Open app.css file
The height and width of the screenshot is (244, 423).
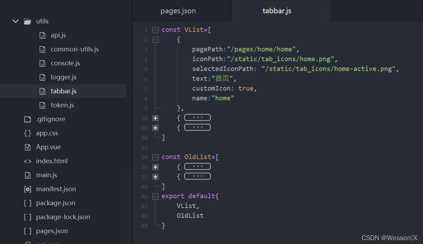pyautogui.click(x=47, y=133)
